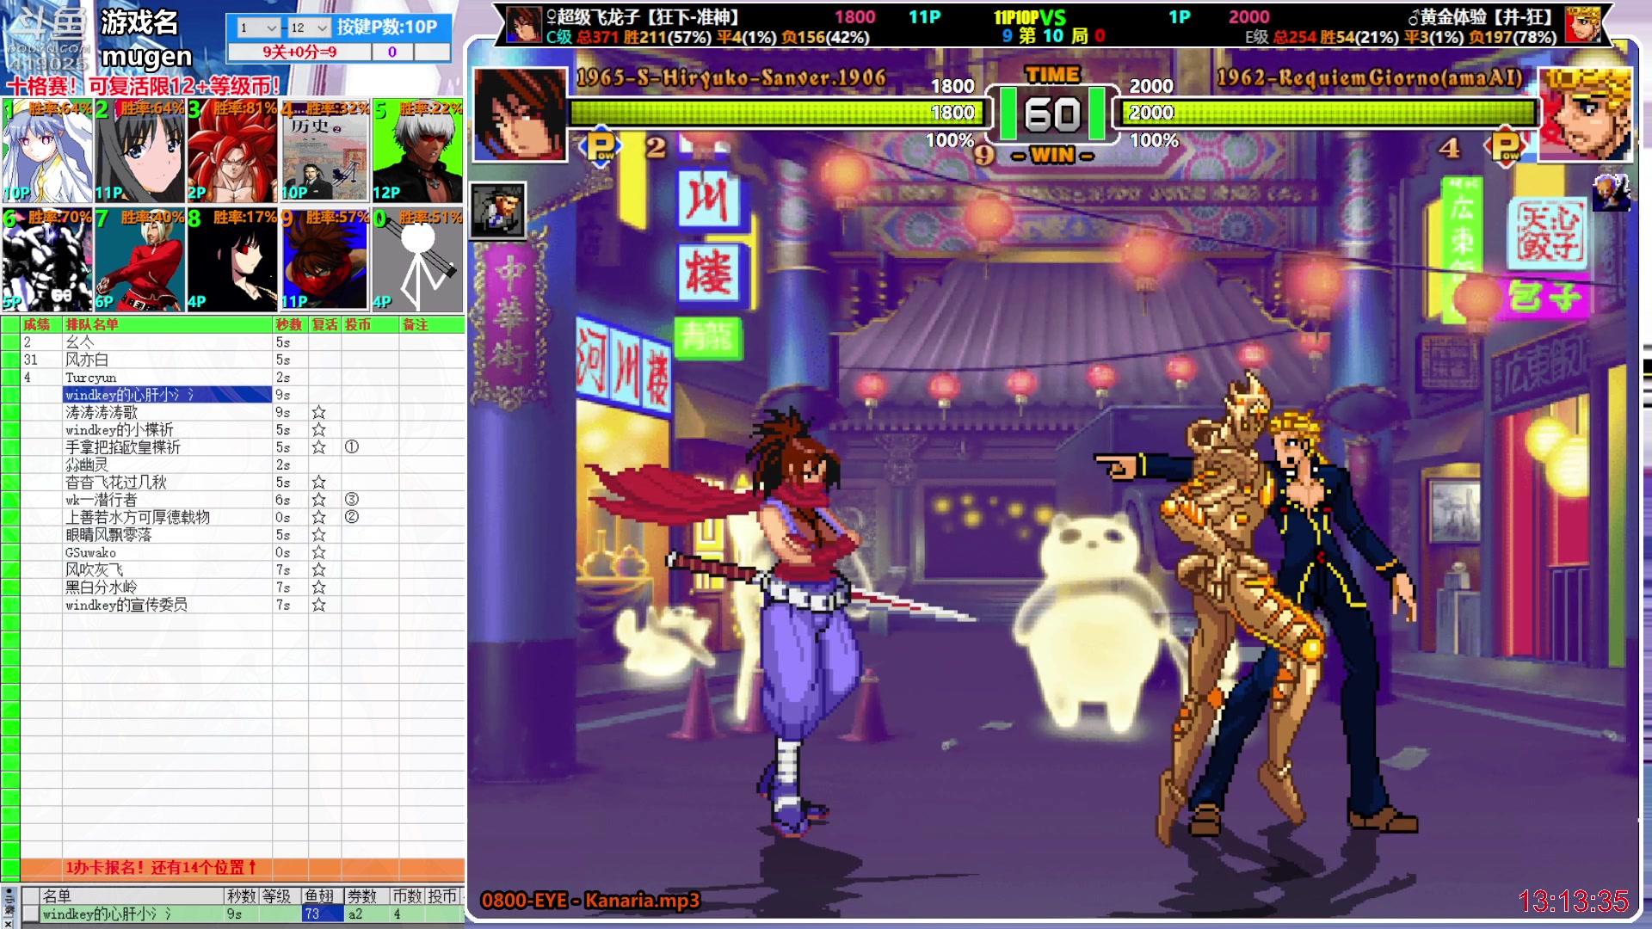Select character slot 1 with 64% win rate, 10P
The width and height of the screenshot is (1652, 929).
tap(47, 151)
